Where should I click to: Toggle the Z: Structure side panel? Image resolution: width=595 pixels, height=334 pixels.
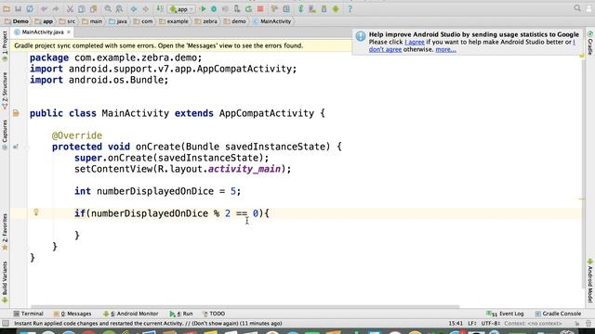pyautogui.click(x=5, y=91)
